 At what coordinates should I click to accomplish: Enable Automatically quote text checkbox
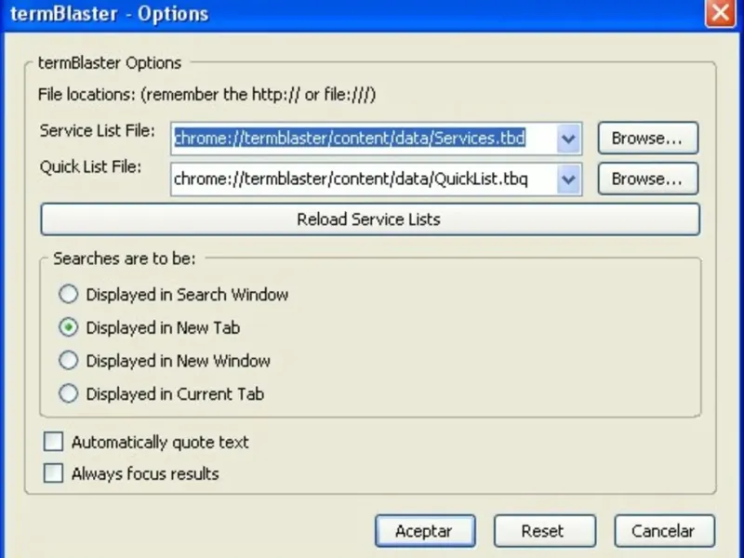pos(53,441)
